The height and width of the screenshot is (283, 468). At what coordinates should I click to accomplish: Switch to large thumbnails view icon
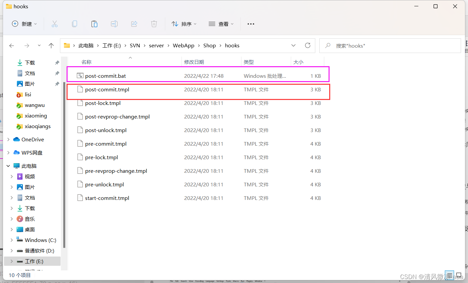[x=459, y=275]
